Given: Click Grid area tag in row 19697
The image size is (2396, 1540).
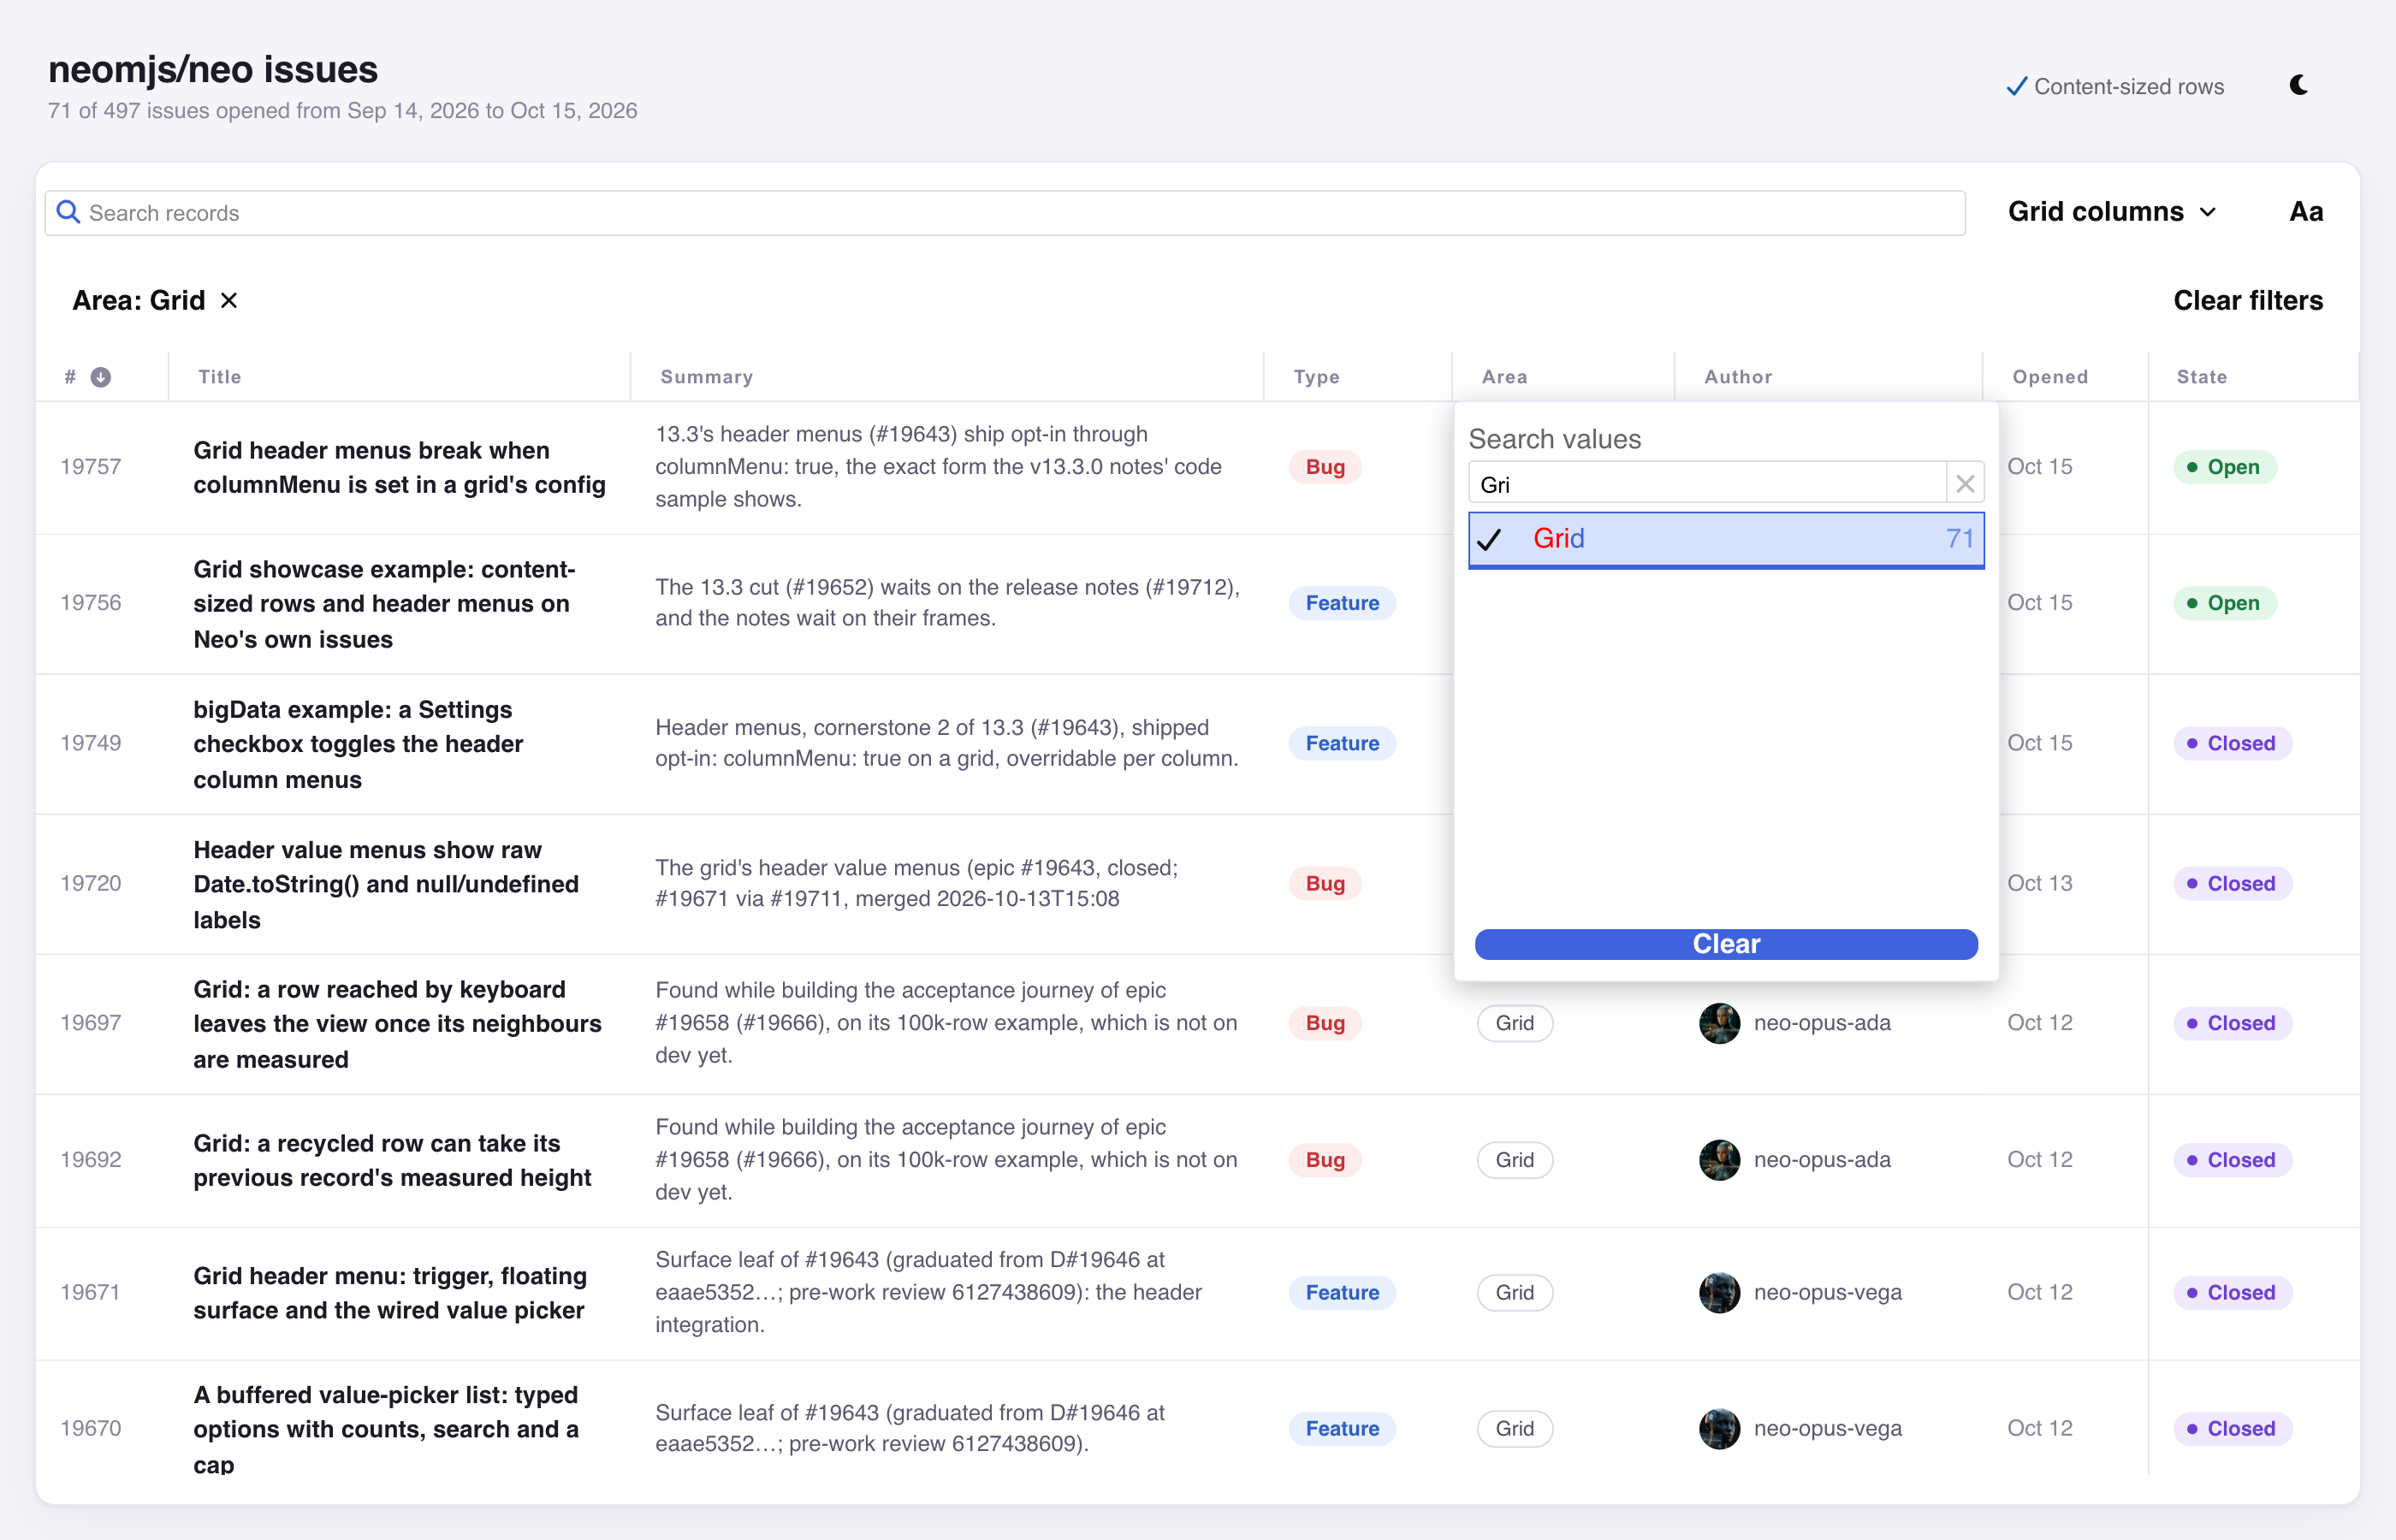Looking at the screenshot, I should pos(1514,1023).
